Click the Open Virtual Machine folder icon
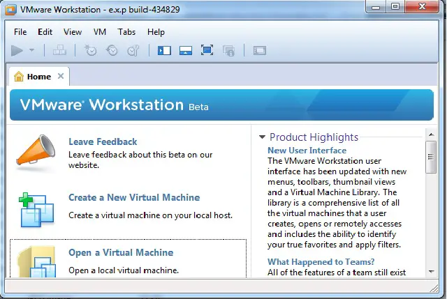This screenshot has width=447, height=299. tap(36, 262)
